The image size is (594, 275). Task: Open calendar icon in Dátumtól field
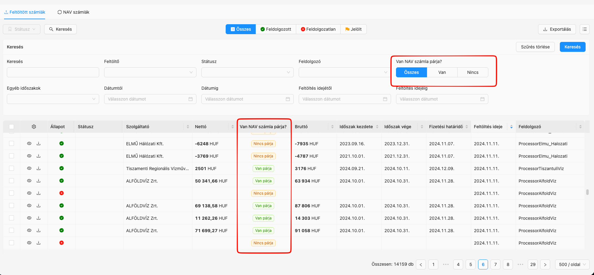pos(191,99)
